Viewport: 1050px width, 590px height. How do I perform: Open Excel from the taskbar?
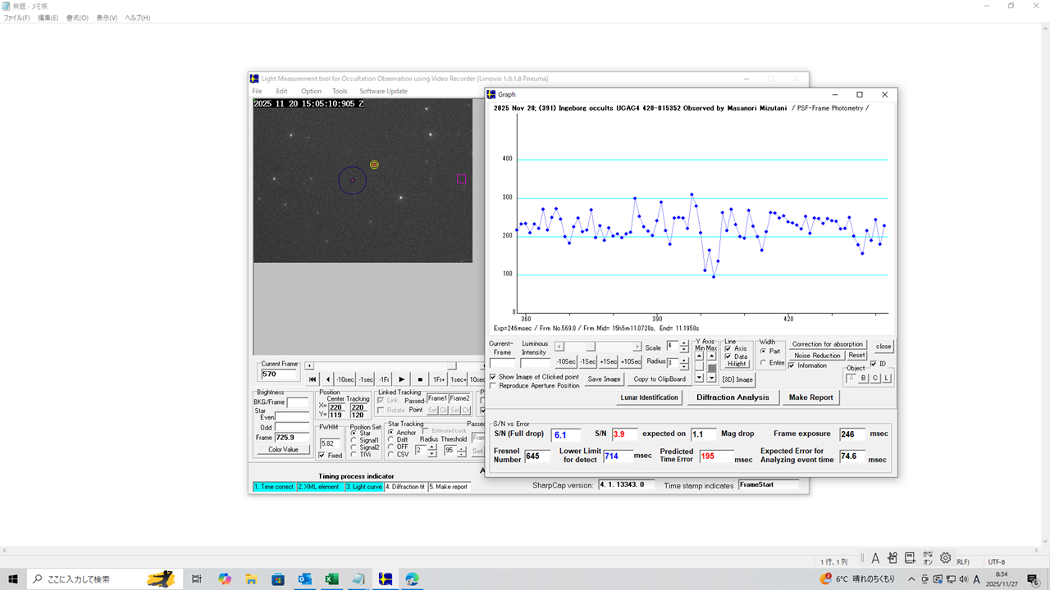332,579
